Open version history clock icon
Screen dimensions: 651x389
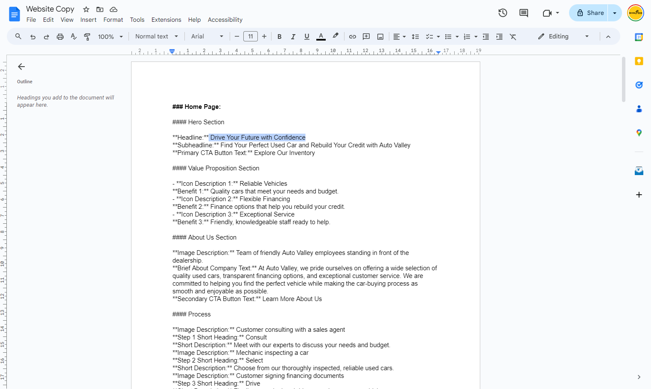[503, 13]
